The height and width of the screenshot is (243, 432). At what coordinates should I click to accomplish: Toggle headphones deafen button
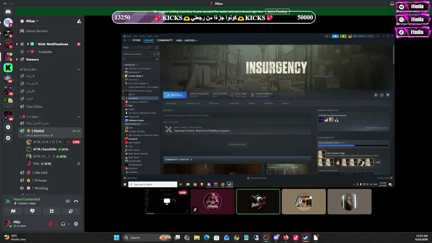pos(63,224)
